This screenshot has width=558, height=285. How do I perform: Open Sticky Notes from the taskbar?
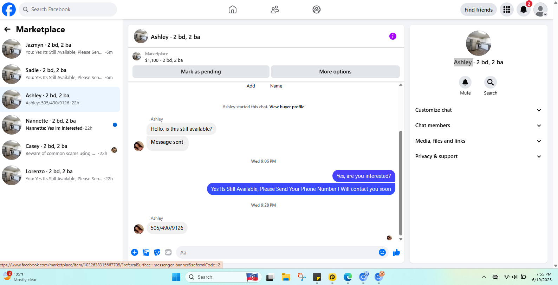317,277
